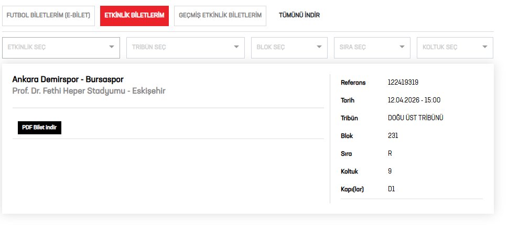The width and height of the screenshot is (508, 231).
Task: Click the Blok value 231
Action: pos(393,136)
